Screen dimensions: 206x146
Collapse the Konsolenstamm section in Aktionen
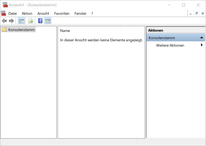click(x=202, y=38)
